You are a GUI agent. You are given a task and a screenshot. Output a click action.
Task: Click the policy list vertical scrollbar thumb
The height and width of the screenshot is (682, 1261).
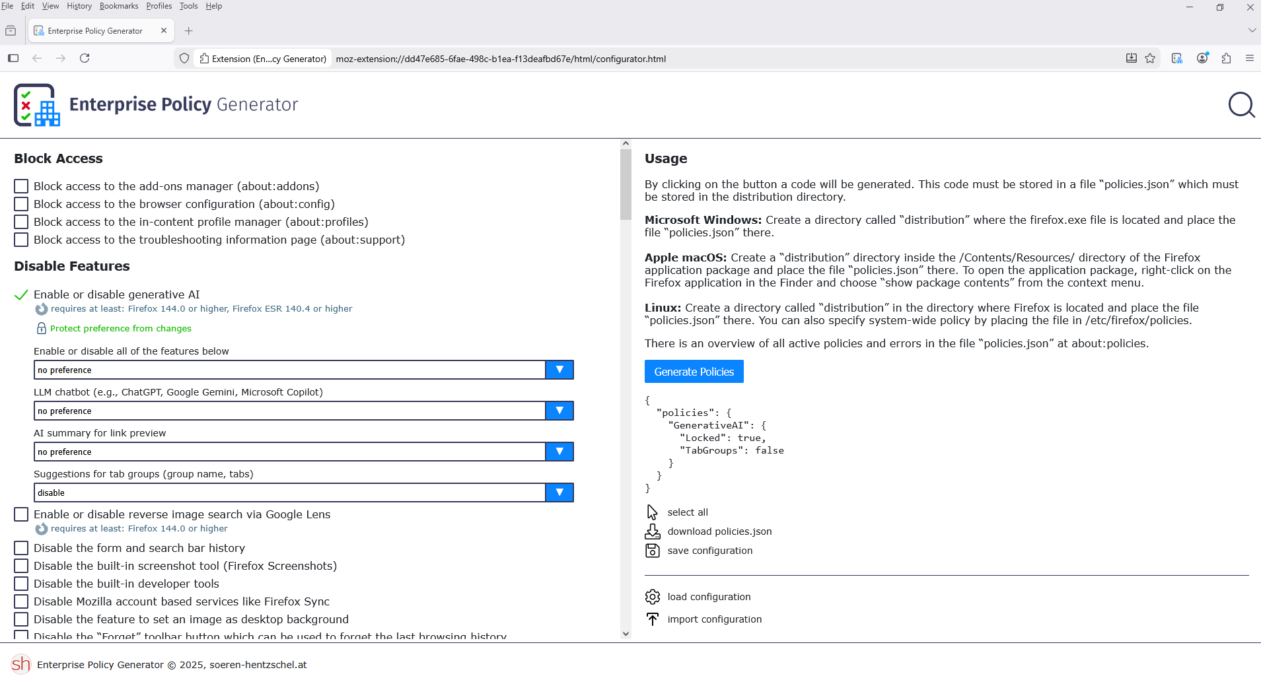626,185
